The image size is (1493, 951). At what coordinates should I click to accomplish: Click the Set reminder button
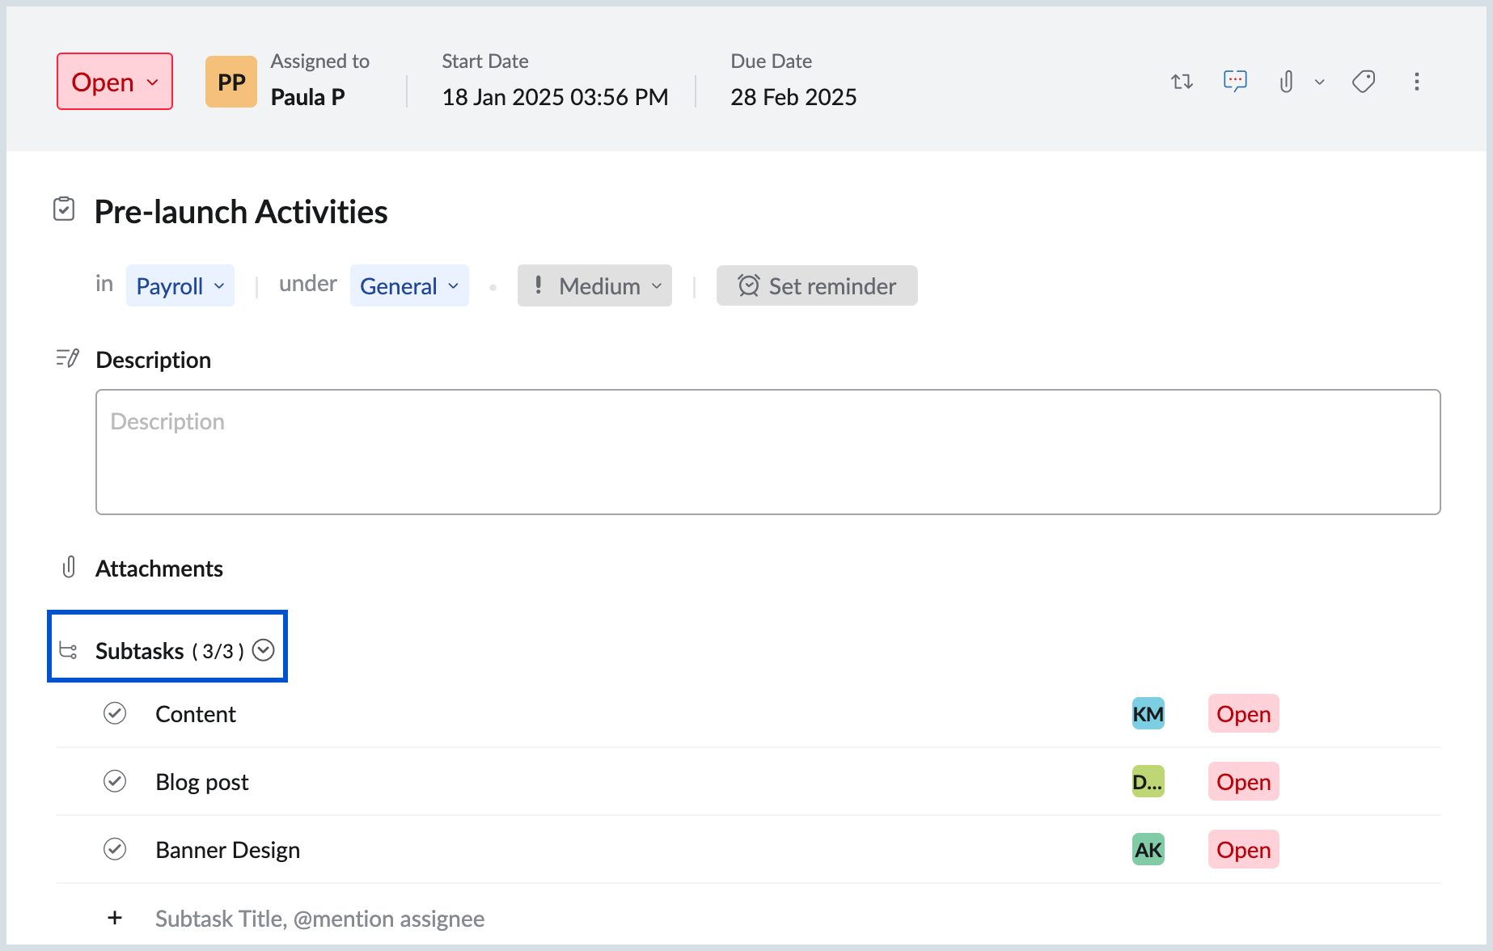817,285
